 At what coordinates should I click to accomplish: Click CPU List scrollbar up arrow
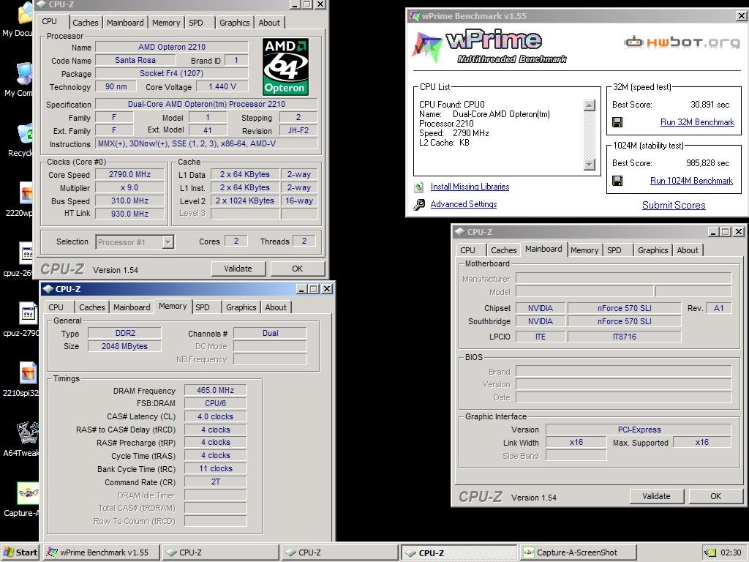590,105
